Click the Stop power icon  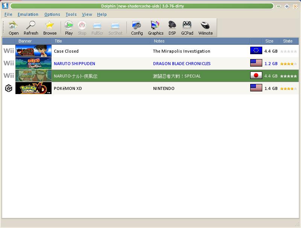pos(82,25)
